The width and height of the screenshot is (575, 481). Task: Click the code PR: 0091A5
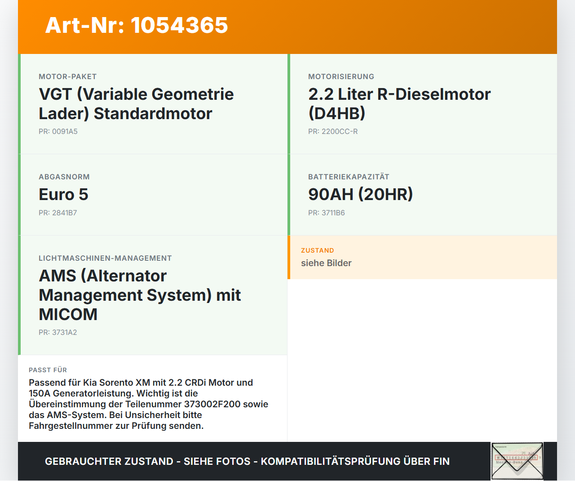coord(58,131)
